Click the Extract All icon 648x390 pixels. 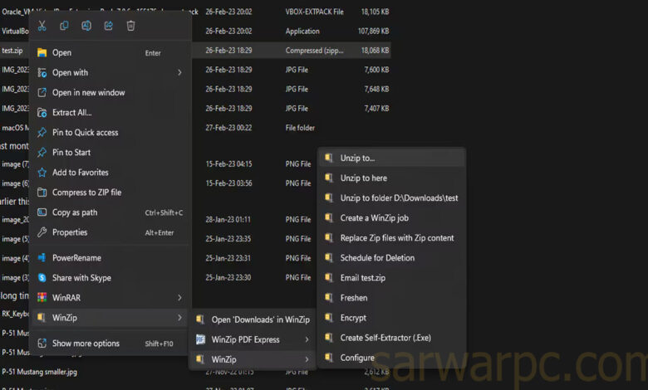click(42, 112)
